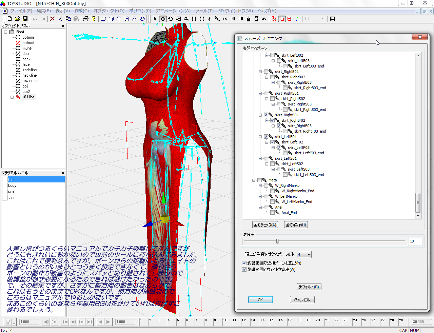Open the アニメーション(A) menu

click(x=173, y=11)
